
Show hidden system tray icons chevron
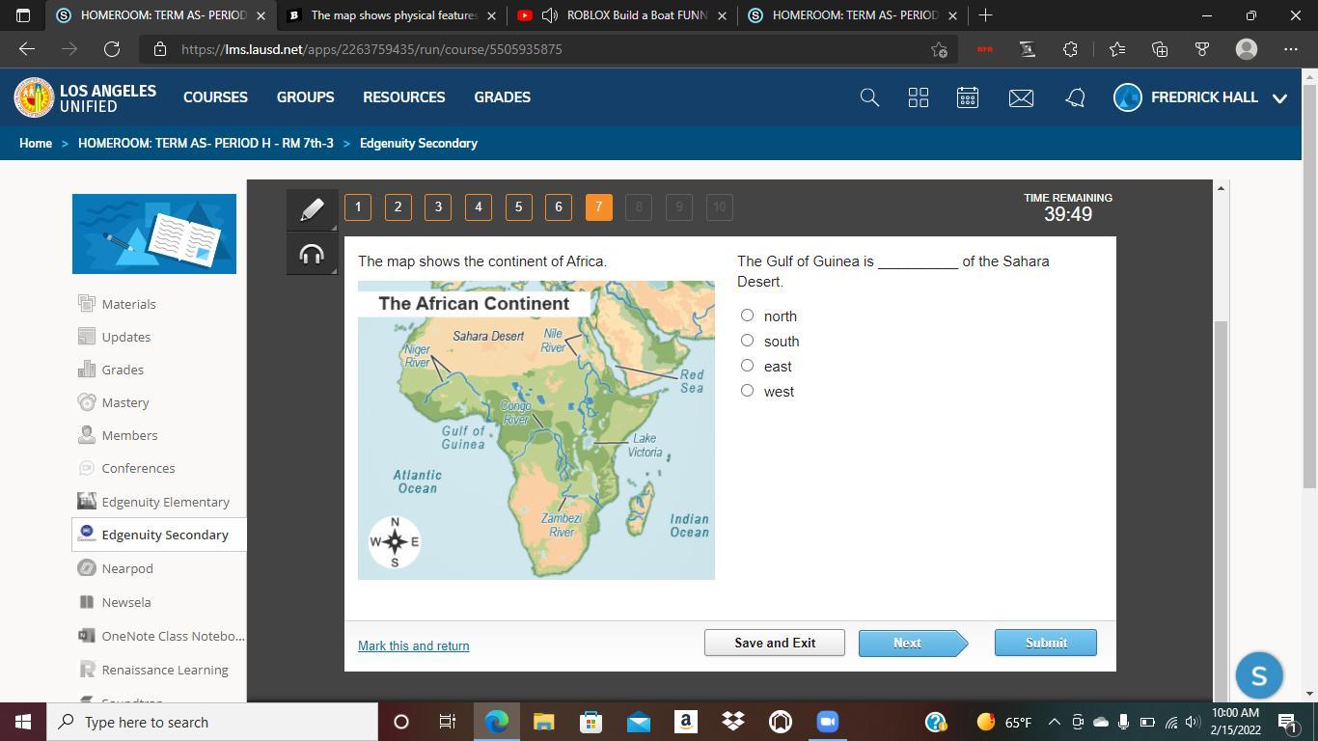[1054, 722]
